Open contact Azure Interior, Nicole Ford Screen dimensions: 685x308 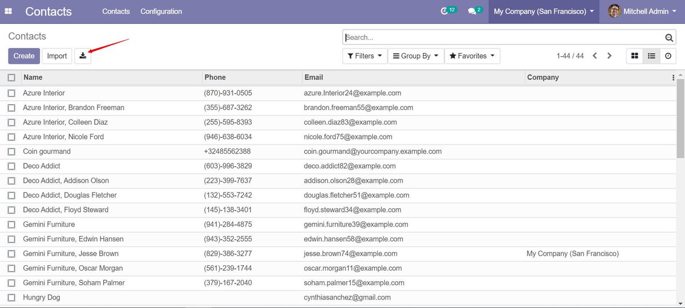point(63,137)
